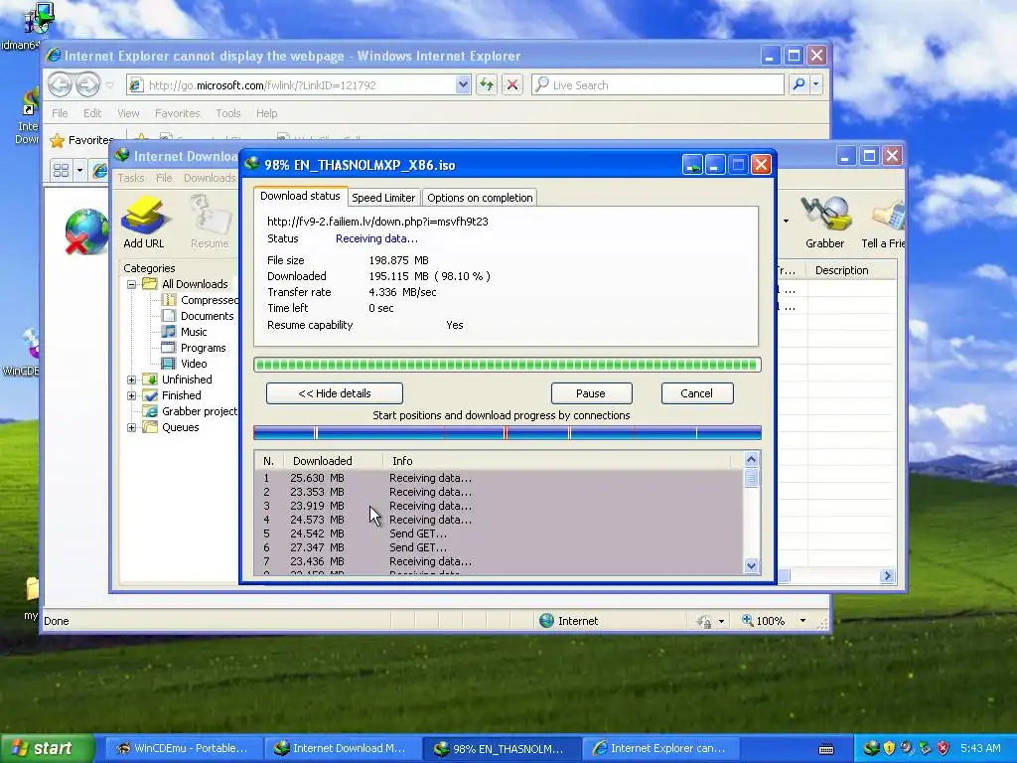The height and width of the screenshot is (763, 1017).
Task: Click the IE Back navigation arrow
Action: [61, 84]
